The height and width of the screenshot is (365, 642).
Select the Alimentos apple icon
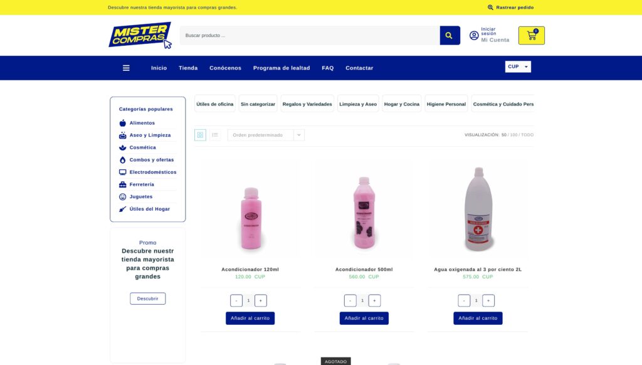point(122,123)
